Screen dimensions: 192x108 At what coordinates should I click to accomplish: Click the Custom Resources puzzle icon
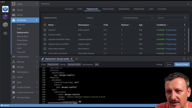[x=13, y=92]
